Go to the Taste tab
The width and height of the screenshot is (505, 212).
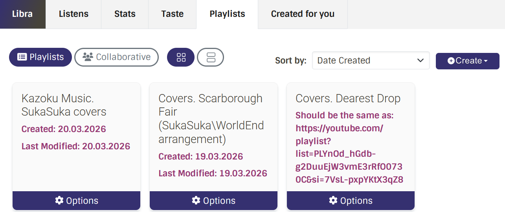coord(172,14)
